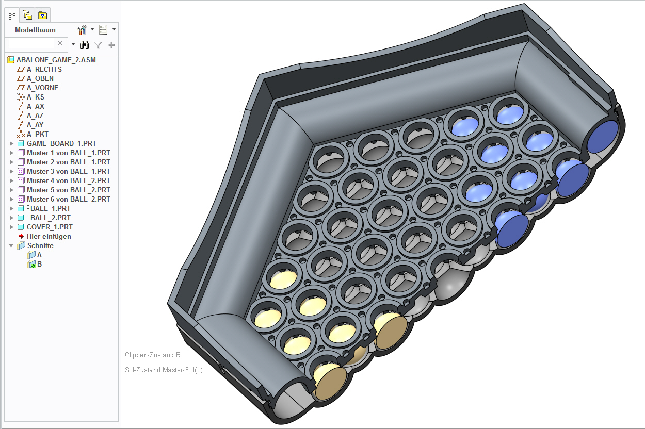
Task: Expand Muster 3 von BALL_1.PRT
Action: pos(11,171)
